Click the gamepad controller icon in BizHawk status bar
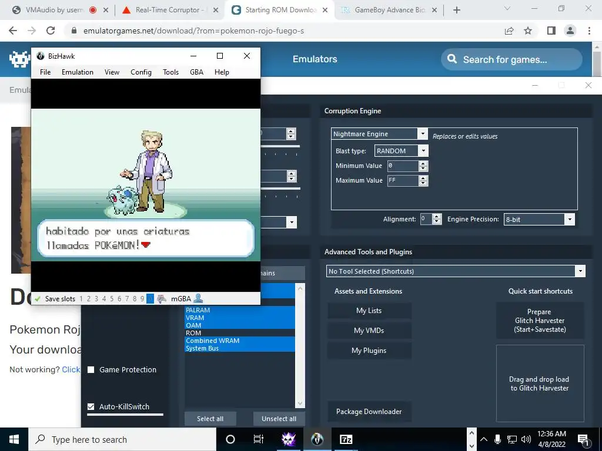 tap(162, 299)
